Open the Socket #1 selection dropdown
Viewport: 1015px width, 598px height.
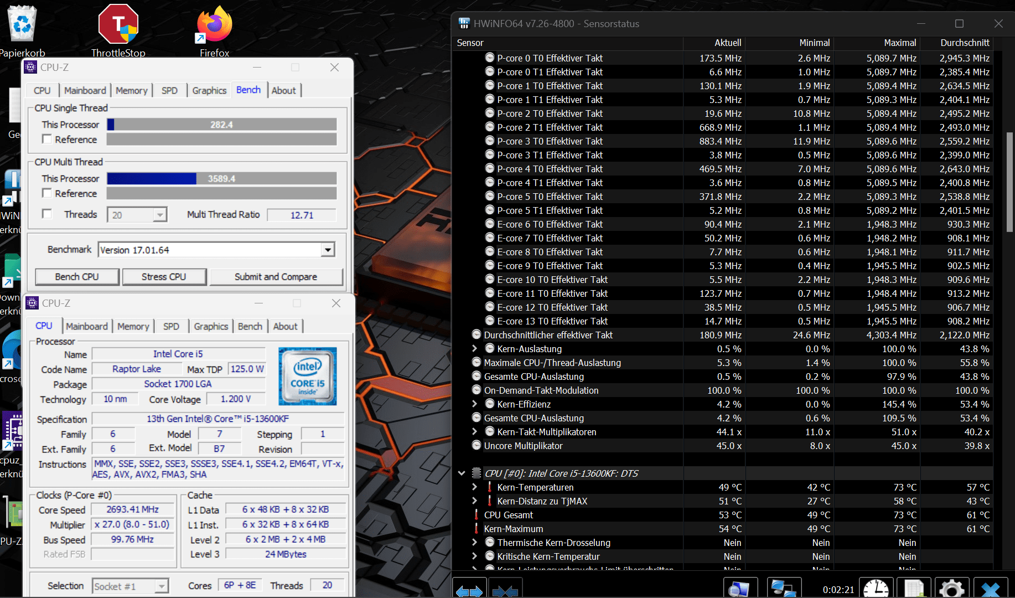[x=162, y=586]
